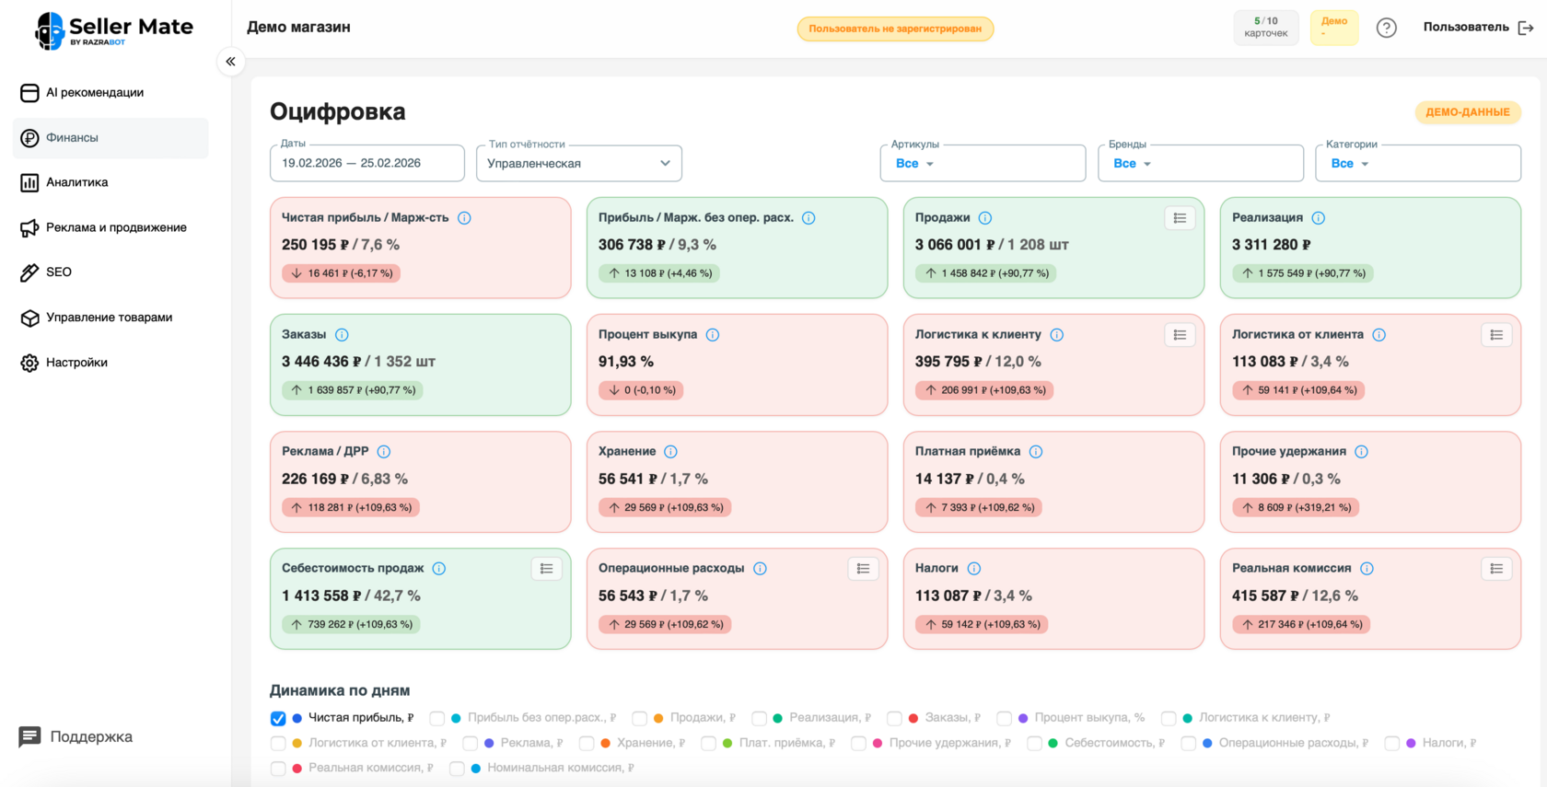Open details list icon on Продажи card
This screenshot has width=1547, height=787.
(x=1180, y=218)
